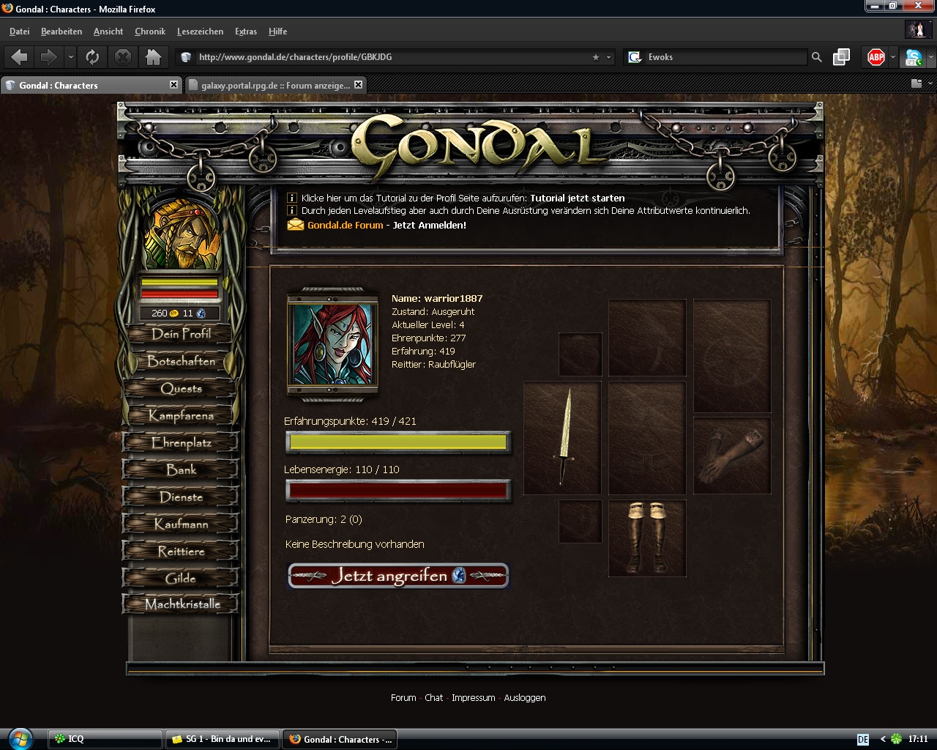Click the boots equipment slot
This screenshot has height=750, width=937.
pyautogui.click(x=646, y=538)
